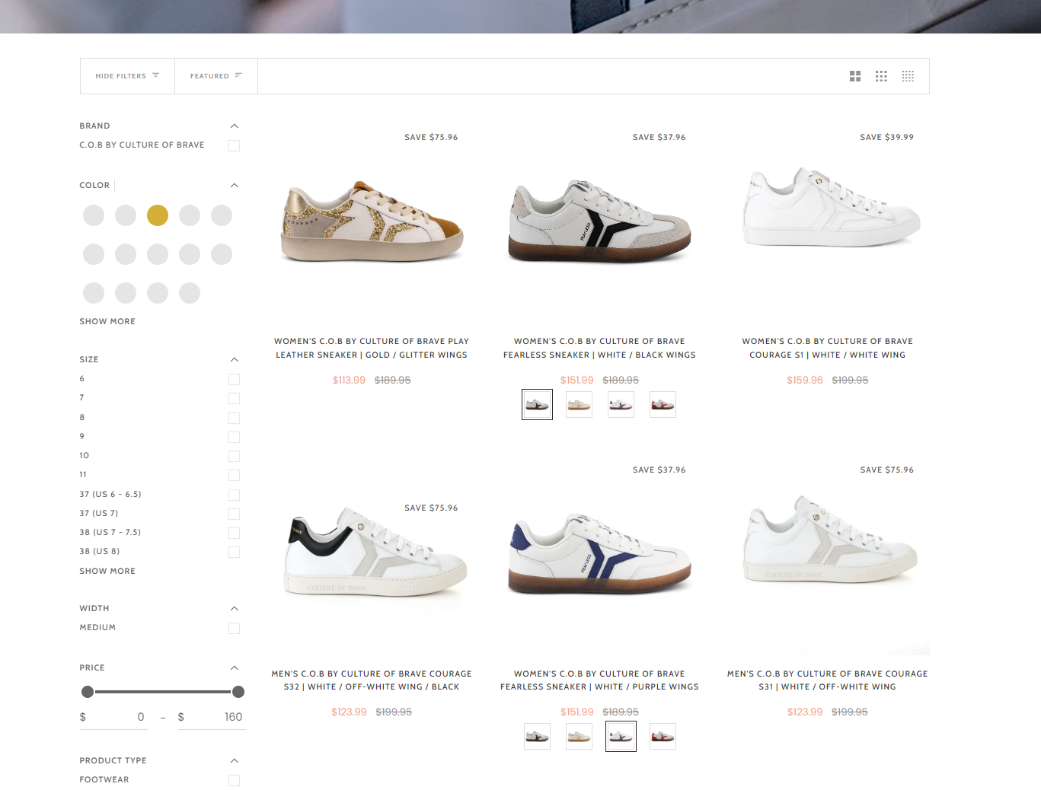Select black variant under Fearless White / Purple Wings
Screen dimensions: 1041x790
click(537, 737)
